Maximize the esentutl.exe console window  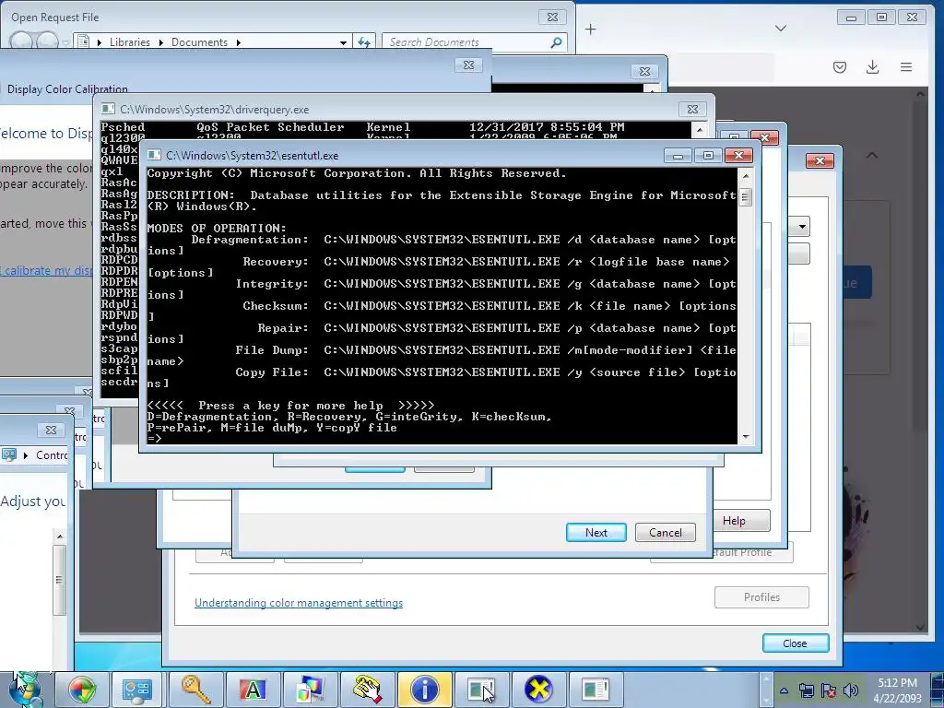pos(708,155)
